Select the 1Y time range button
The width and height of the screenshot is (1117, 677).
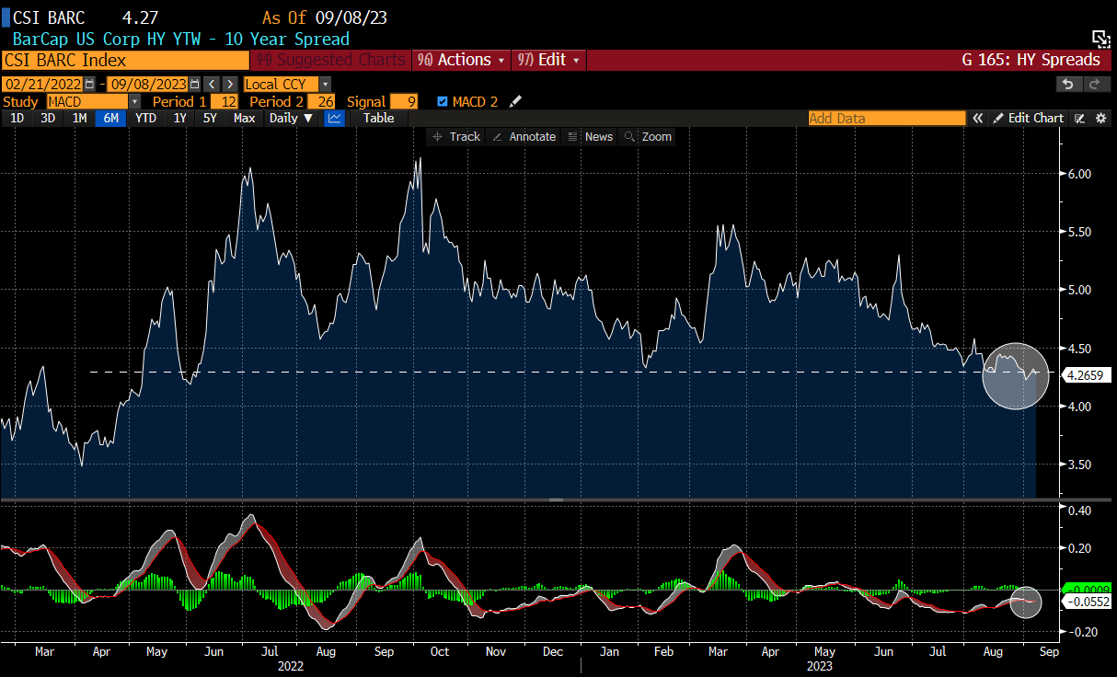[180, 119]
